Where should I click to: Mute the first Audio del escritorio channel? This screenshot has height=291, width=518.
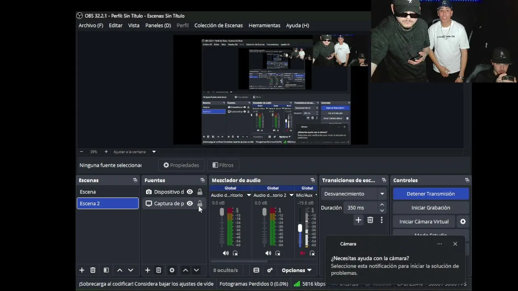[x=225, y=253]
